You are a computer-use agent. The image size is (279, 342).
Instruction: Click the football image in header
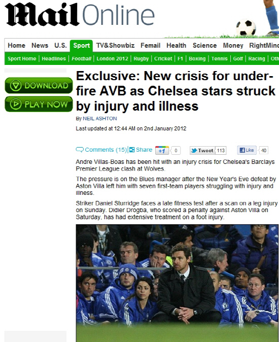coord(246,27)
